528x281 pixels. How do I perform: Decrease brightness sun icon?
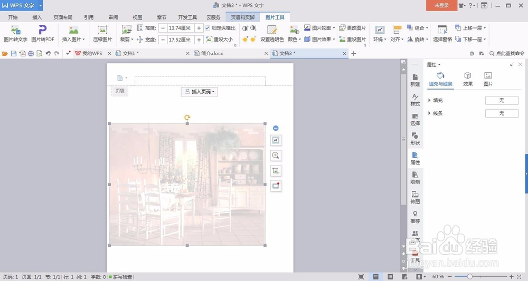253,40
